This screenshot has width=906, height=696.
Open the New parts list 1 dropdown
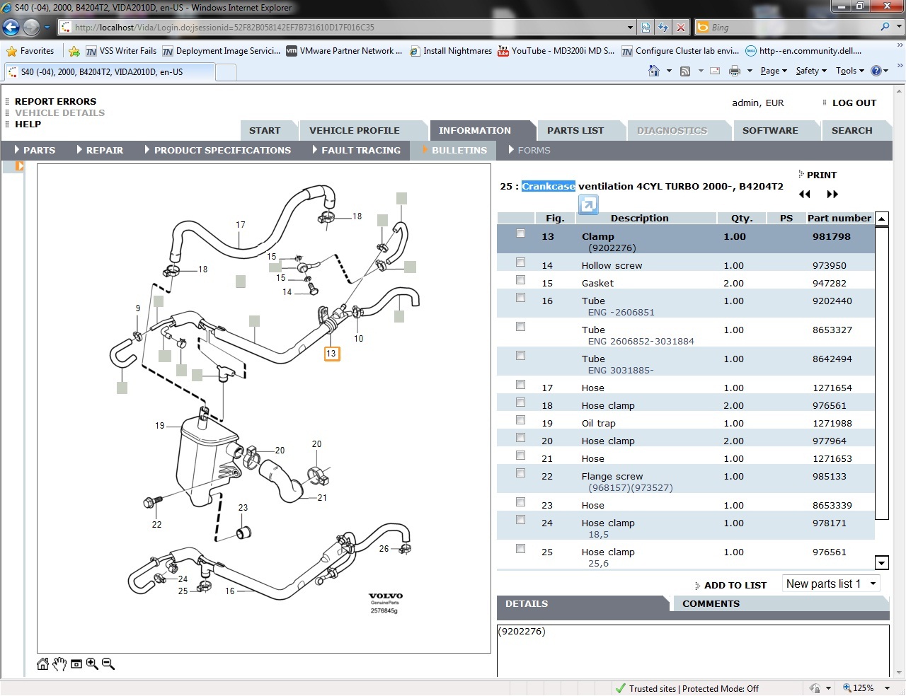tap(832, 584)
